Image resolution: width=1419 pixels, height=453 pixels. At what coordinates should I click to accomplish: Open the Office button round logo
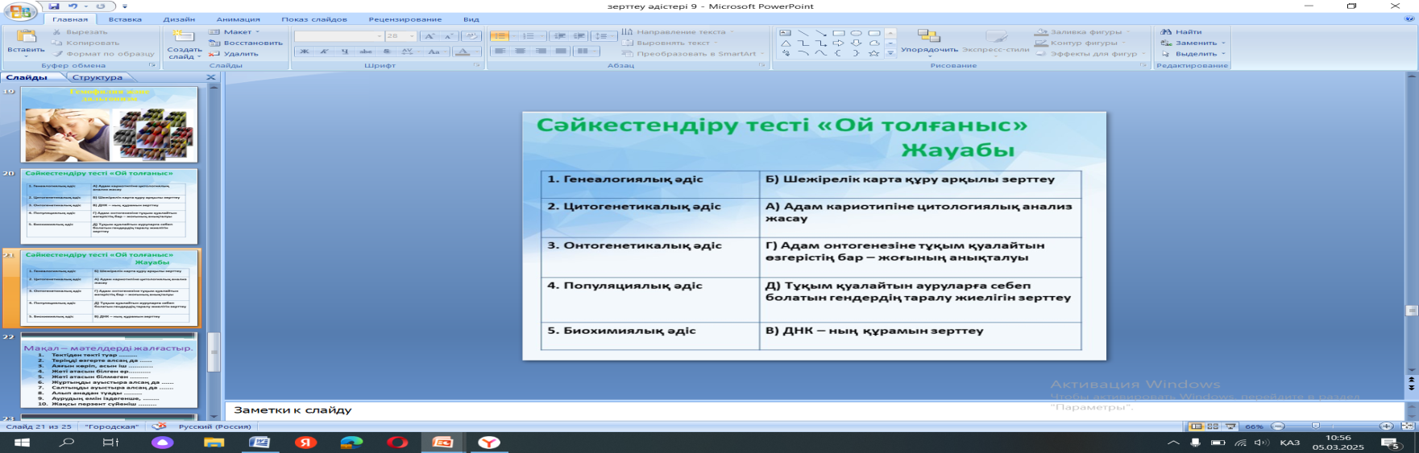(x=22, y=11)
